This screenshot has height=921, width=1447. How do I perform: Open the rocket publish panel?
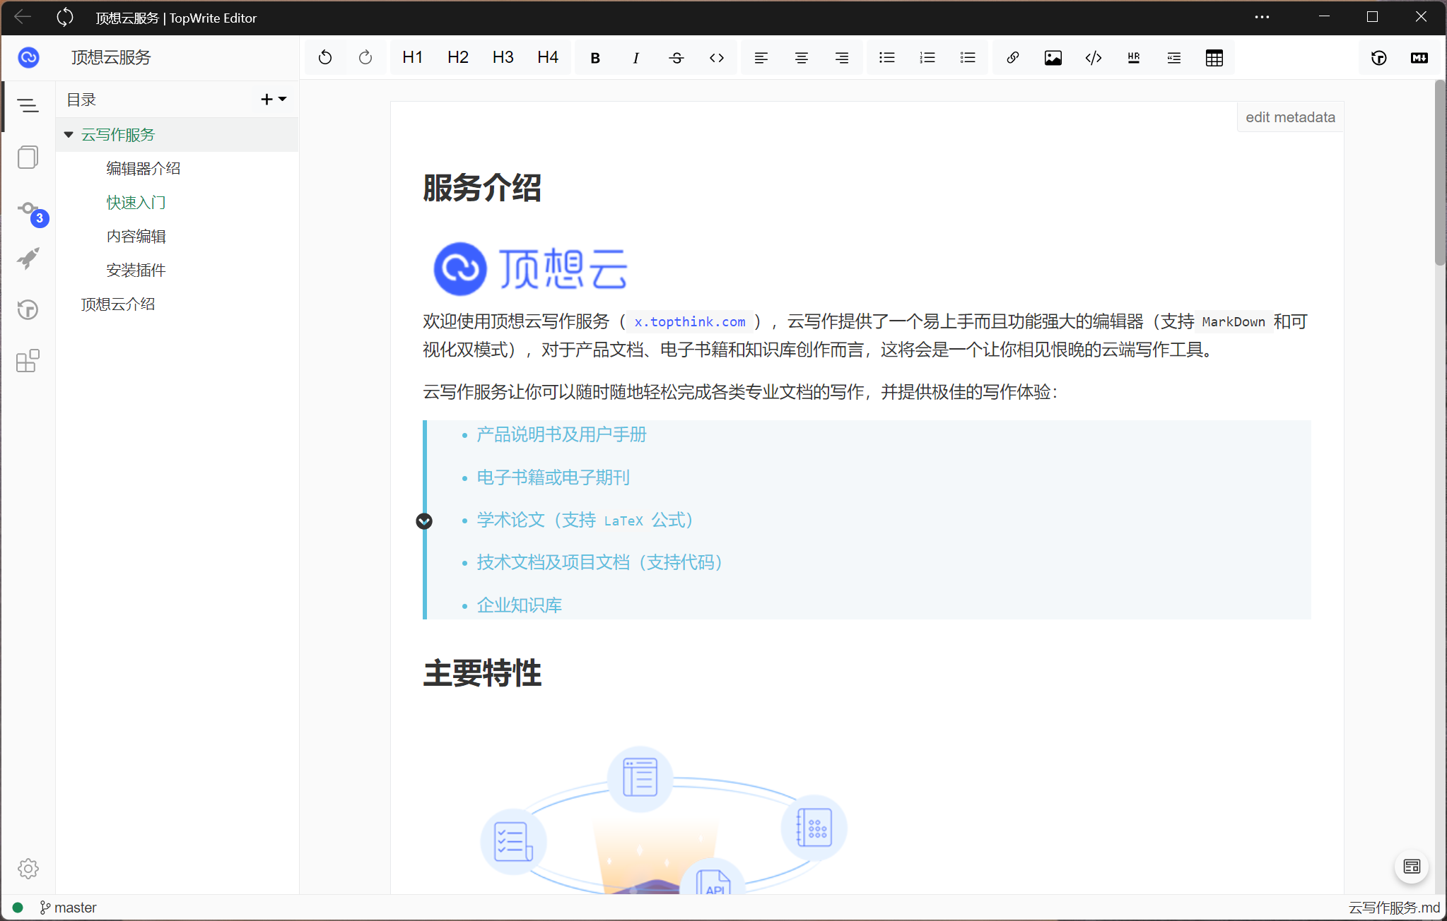point(28,259)
